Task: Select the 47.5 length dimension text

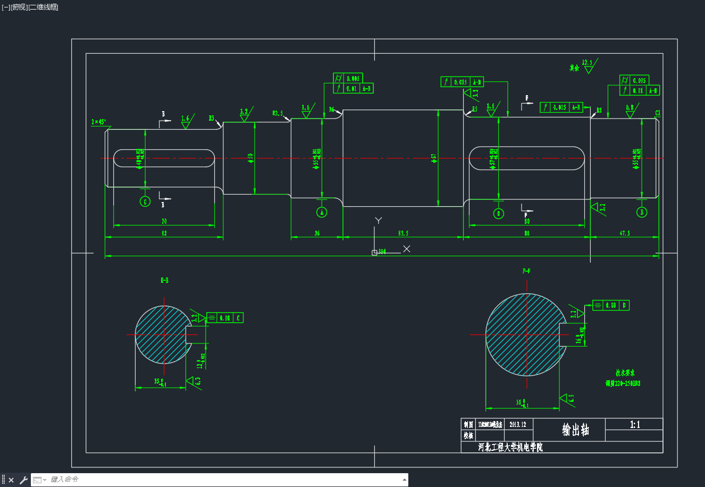Action: [624, 233]
